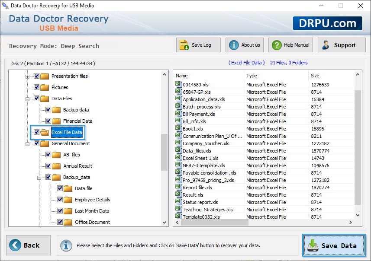Click the folder icon of Presentation files
Screen dimensions: 371x261
pos(45,76)
